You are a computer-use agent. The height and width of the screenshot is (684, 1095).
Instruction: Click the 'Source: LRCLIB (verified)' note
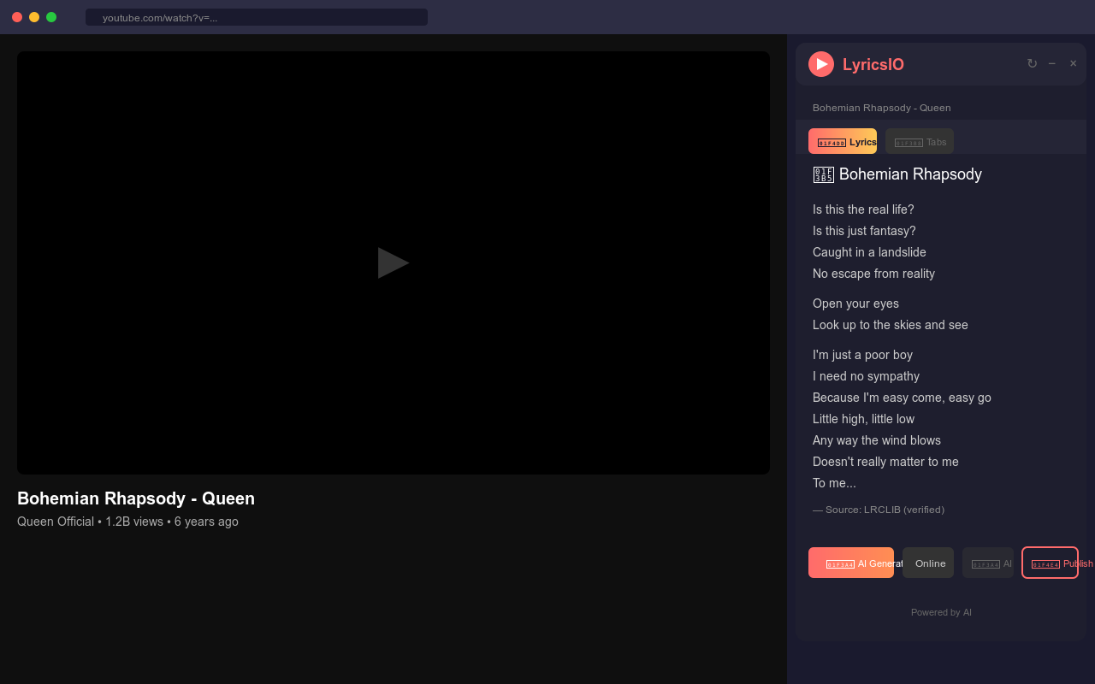click(879, 510)
